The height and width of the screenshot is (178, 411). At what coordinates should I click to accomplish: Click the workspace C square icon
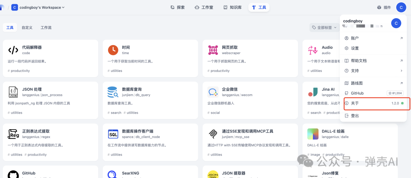[15, 7]
